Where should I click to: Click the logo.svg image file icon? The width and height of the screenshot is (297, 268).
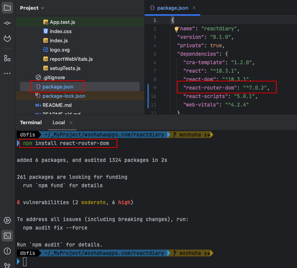[45, 50]
